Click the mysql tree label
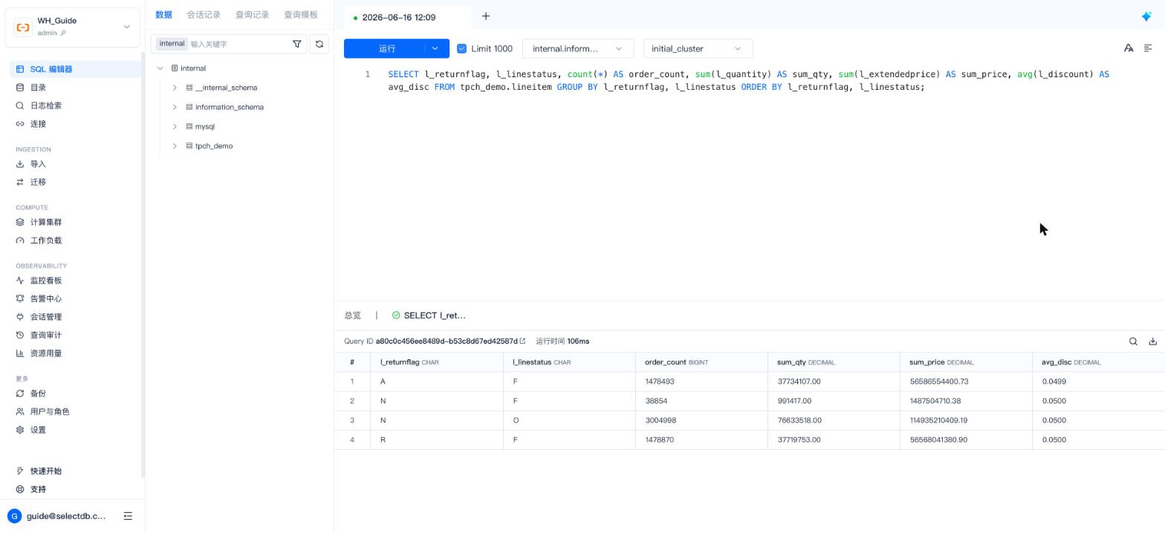1165x533 pixels. (x=204, y=126)
